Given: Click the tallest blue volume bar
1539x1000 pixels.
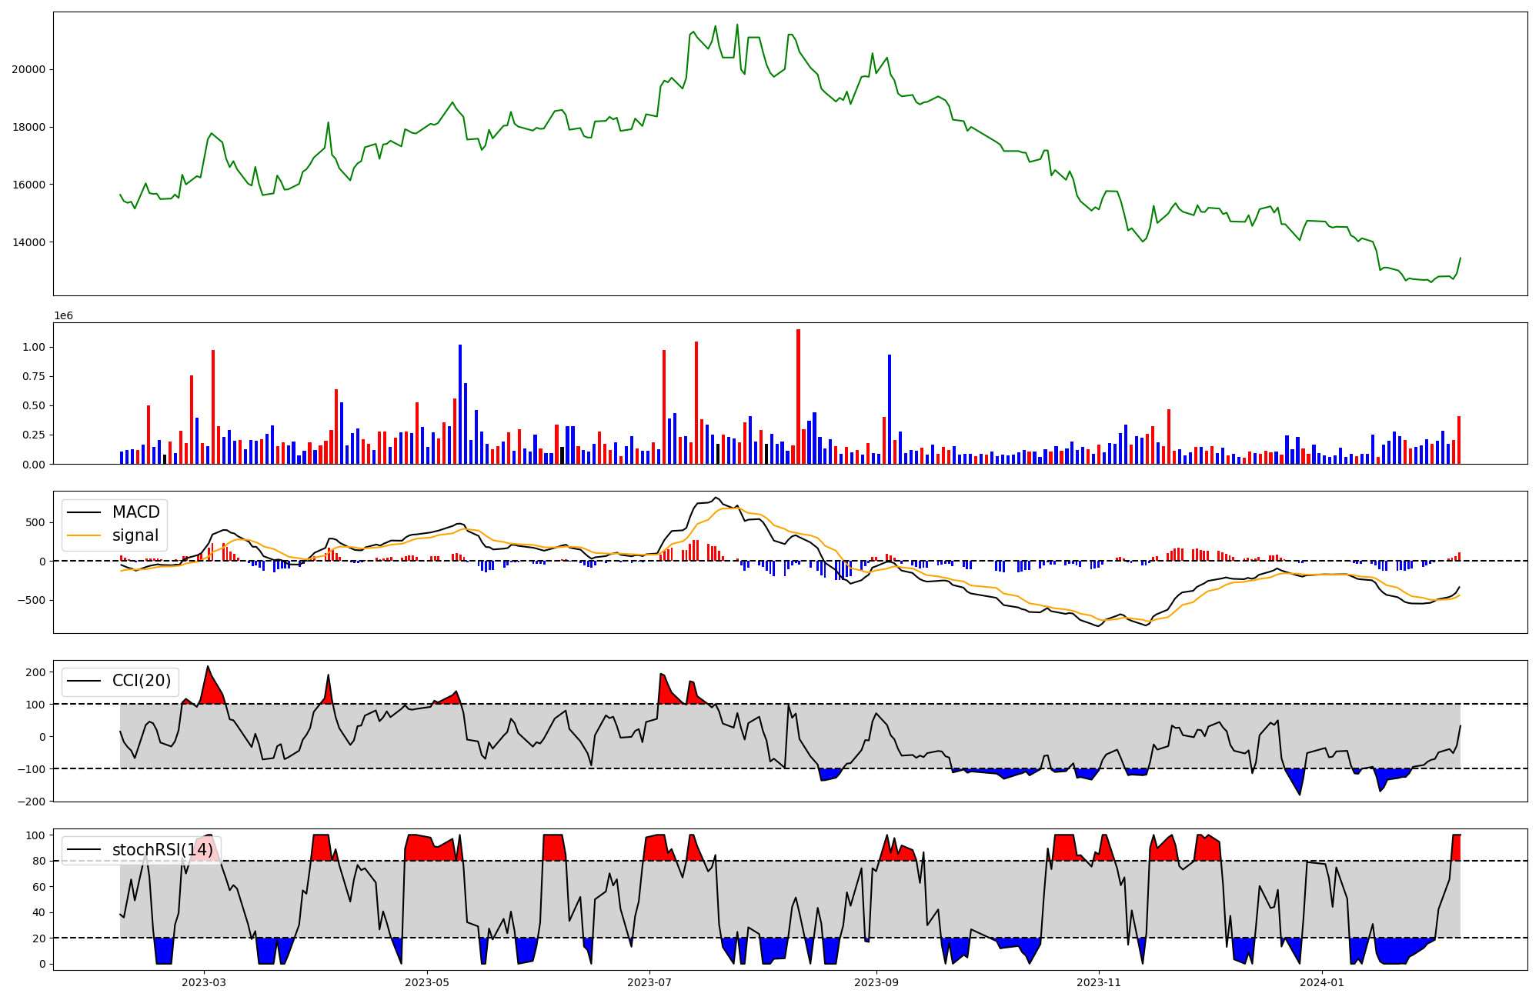Looking at the screenshot, I should [x=460, y=404].
